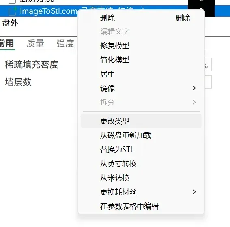The width and height of the screenshot is (230, 227).
Task: Click 居中 menu entry
Action: click(x=141, y=74)
